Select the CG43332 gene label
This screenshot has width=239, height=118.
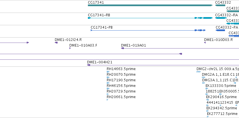[223, 3]
